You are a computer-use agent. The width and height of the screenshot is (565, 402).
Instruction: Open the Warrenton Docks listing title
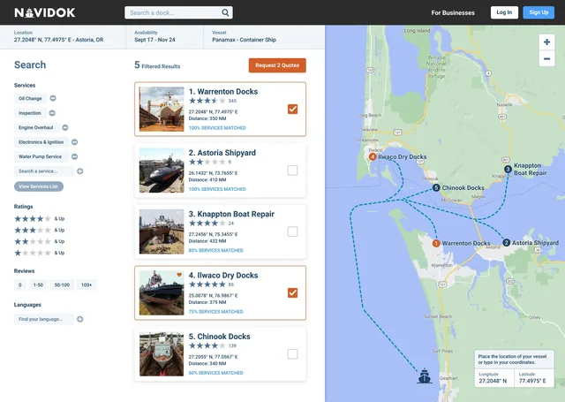pos(223,92)
